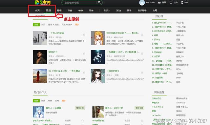The width and height of the screenshot is (210, 125).
Task: Click headphone icon beside 【伪装者】1939 song
Action: pos(142,53)
